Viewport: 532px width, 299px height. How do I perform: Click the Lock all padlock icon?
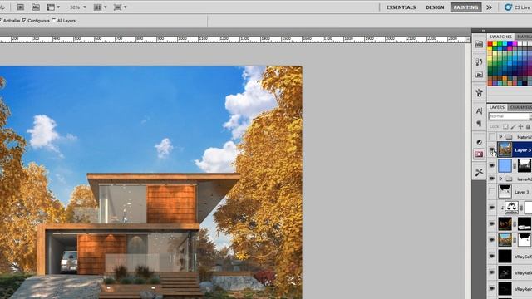(528, 126)
